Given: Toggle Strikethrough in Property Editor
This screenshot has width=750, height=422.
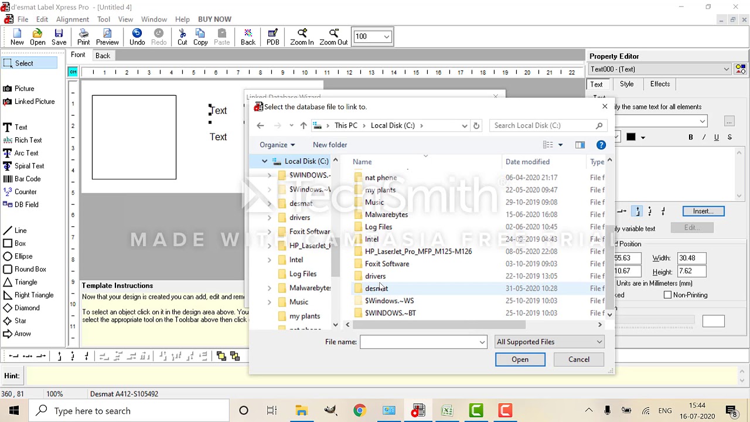Looking at the screenshot, I should (729, 137).
